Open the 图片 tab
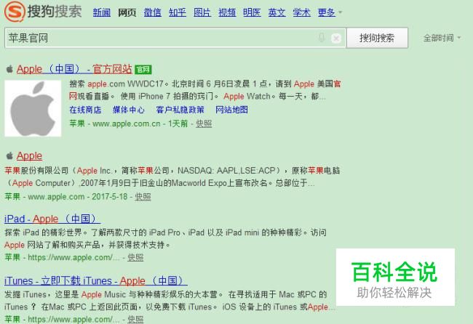The width and height of the screenshot is (473, 324). [x=202, y=12]
